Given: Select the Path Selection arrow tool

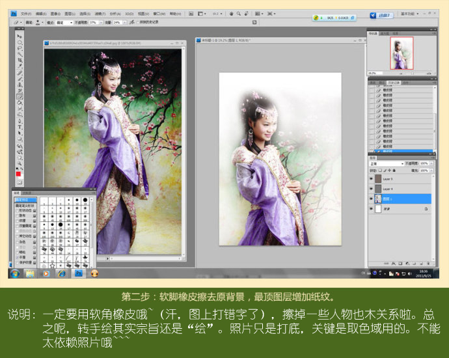Looking at the screenshot, I should click(x=20, y=133).
